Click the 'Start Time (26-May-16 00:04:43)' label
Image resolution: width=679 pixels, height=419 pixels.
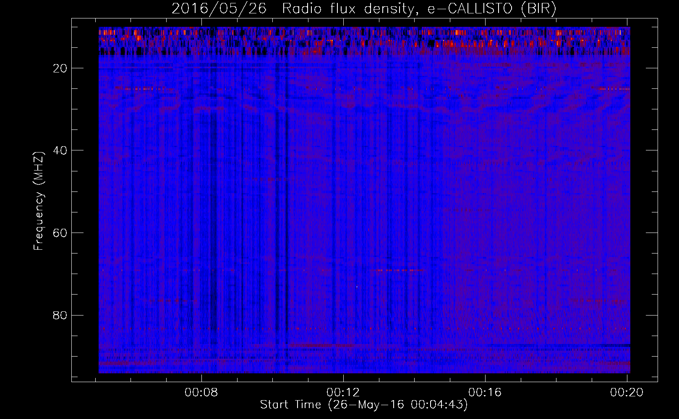tap(363, 405)
